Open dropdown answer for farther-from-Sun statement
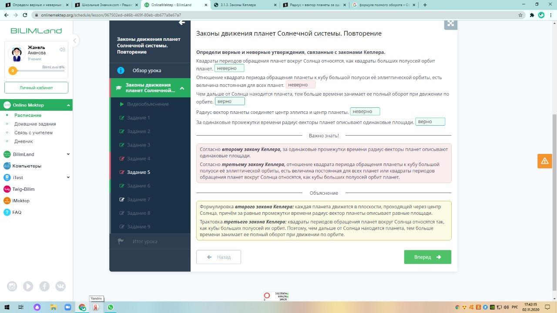Viewport: 557px width, 313px height. pos(230,101)
